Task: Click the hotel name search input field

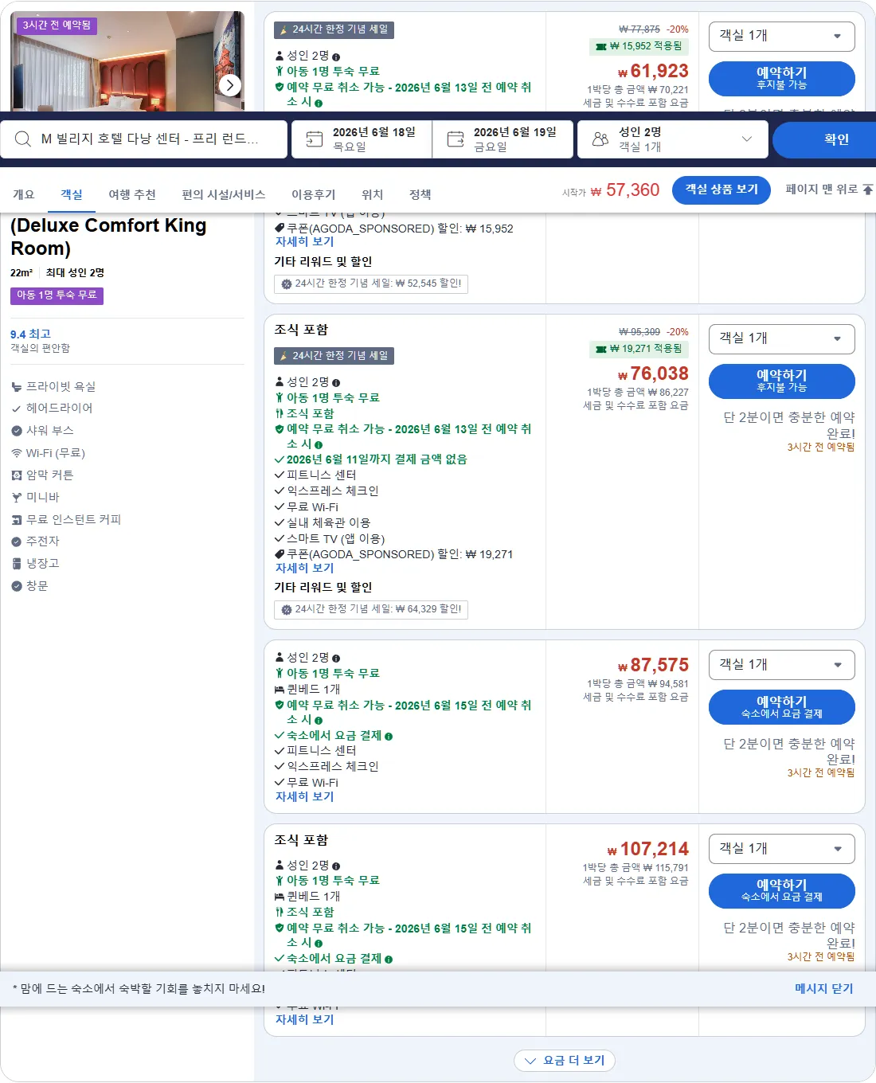Action: coord(144,139)
